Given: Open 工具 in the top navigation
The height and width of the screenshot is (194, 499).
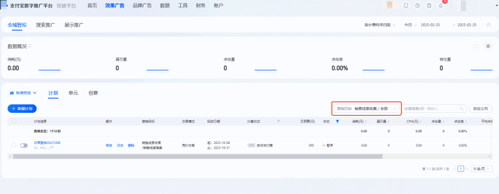Looking at the screenshot, I should [x=183, y=5].
